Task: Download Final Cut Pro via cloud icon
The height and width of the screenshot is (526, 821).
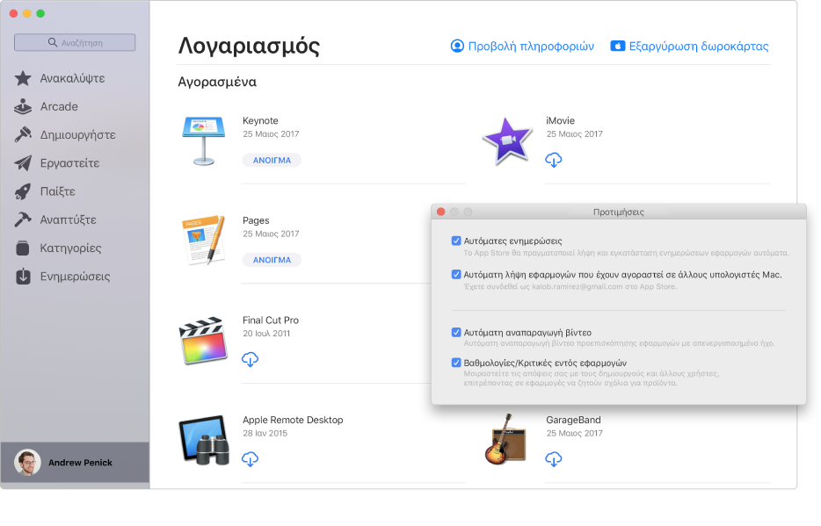Action: (x=250, y=359)
